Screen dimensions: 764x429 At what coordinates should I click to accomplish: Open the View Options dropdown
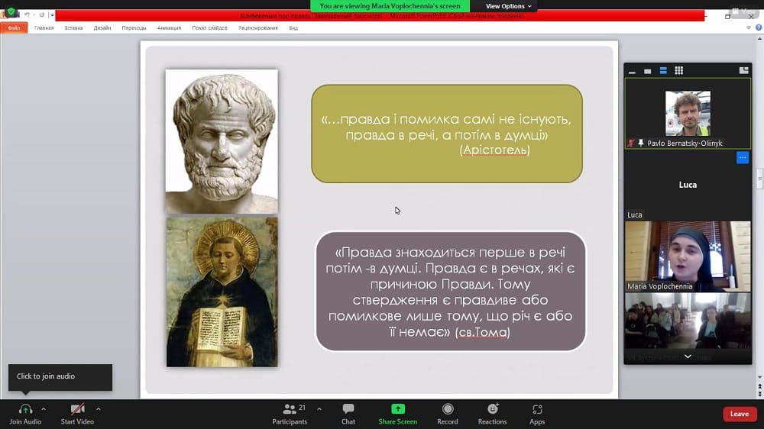(508, 6)
